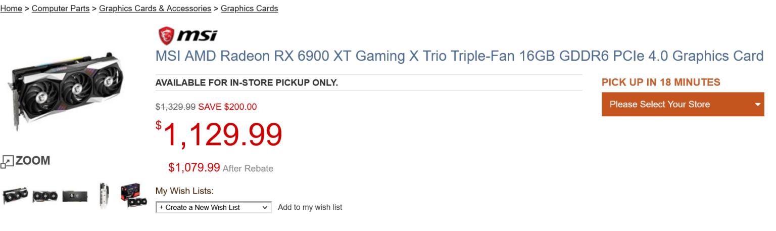This screenshot has height=231, width=776.
Task: Click the SAVE $200.00 text
Action: [227, 107]
